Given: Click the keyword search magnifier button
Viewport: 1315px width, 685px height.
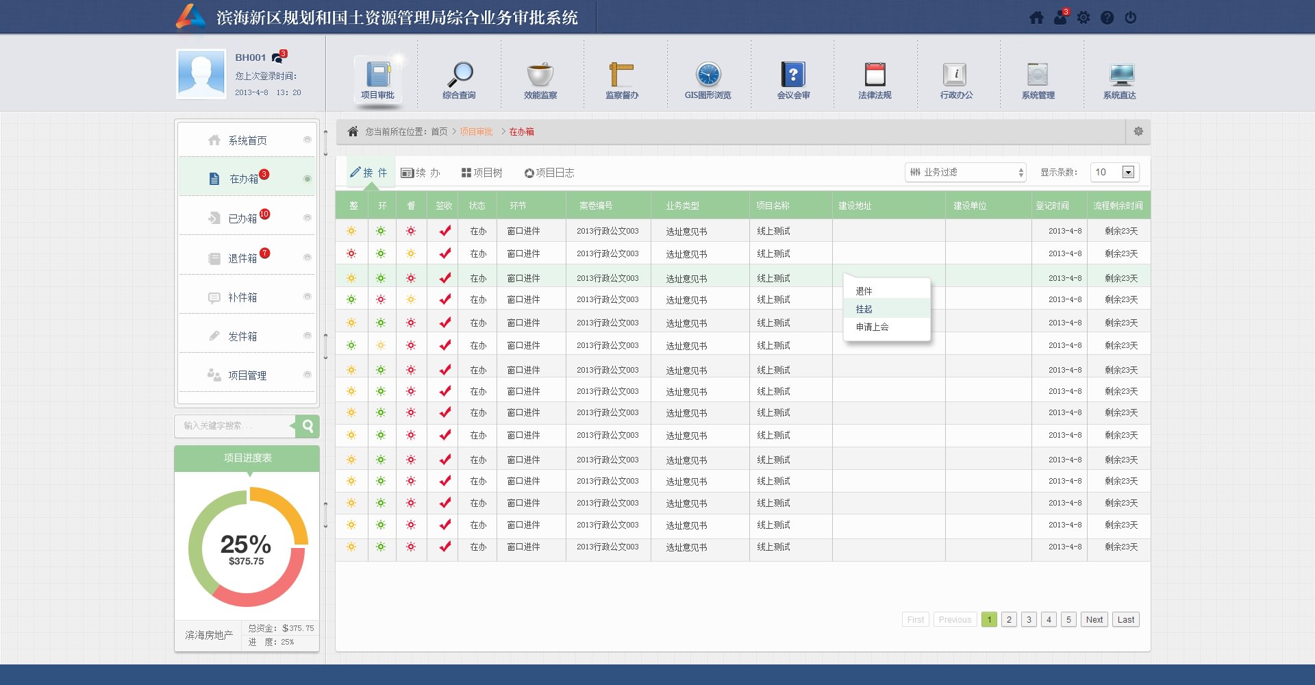Looking at the screenshot, I should [308, 426].
